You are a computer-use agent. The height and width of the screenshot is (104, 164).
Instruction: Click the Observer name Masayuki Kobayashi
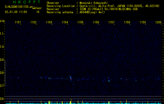pyautogui.click(x=94, y=3)
